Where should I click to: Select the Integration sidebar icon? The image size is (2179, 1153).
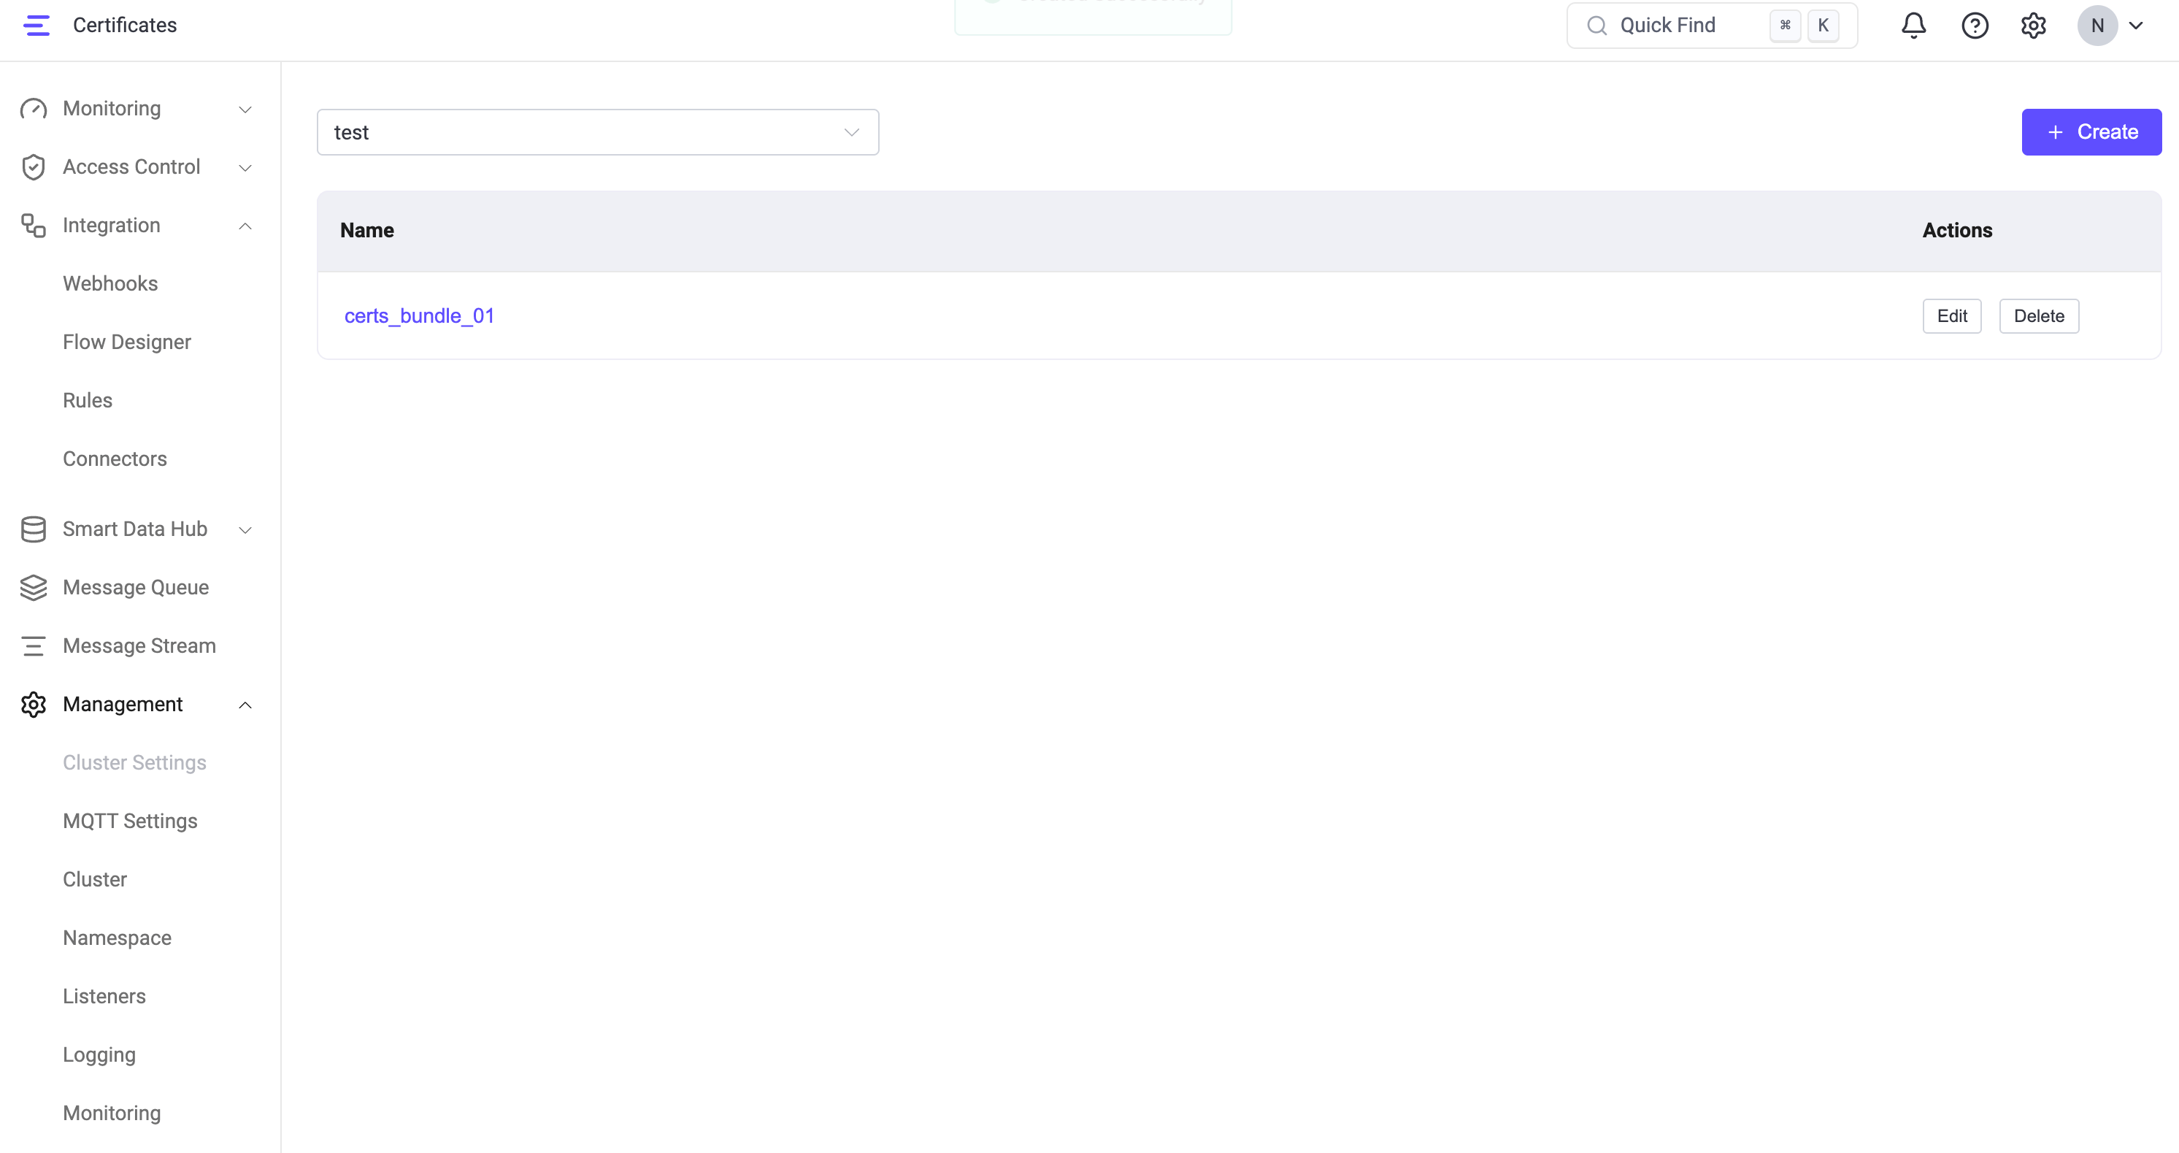33,225
